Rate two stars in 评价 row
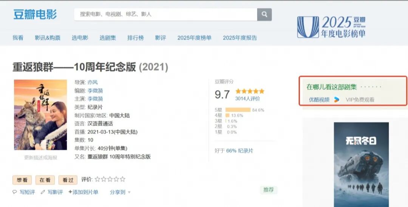This screenshot has width=408, height=207. point(104,179)
